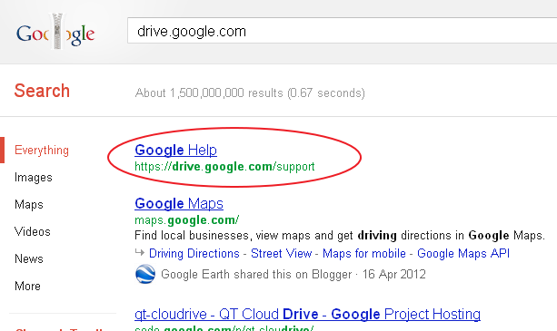
Task: Open the Google Maps result link
Action: coord(179,203)
